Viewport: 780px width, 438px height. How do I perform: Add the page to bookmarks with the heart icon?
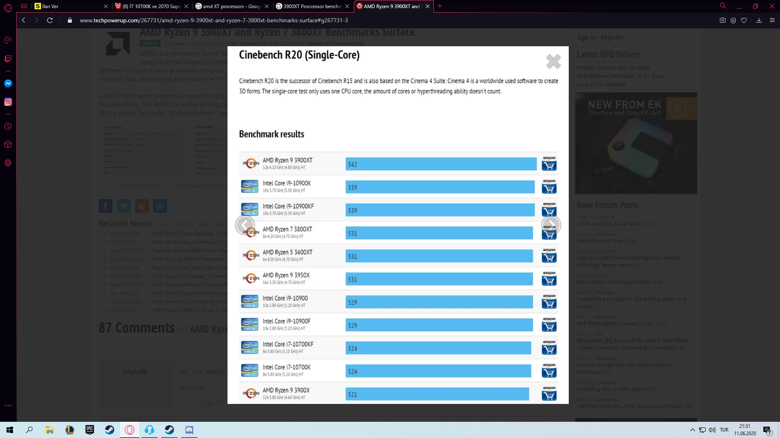(743, 20)
